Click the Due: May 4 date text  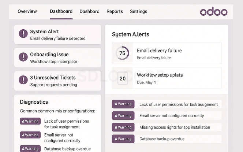pyautogui.click(x=146, y=82)
